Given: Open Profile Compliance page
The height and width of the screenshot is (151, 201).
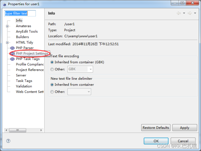Looking at the screenshot, I should pyautogui.click(x=30, y=64).
